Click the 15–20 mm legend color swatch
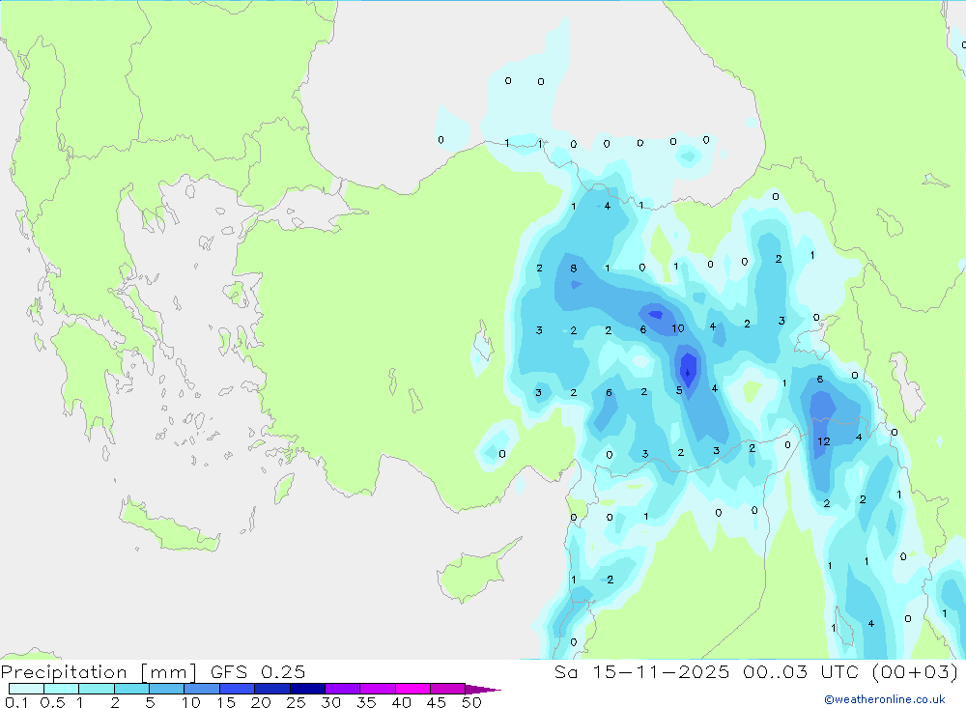This screenshot has height=708, width=966. [x=237, y=689]
